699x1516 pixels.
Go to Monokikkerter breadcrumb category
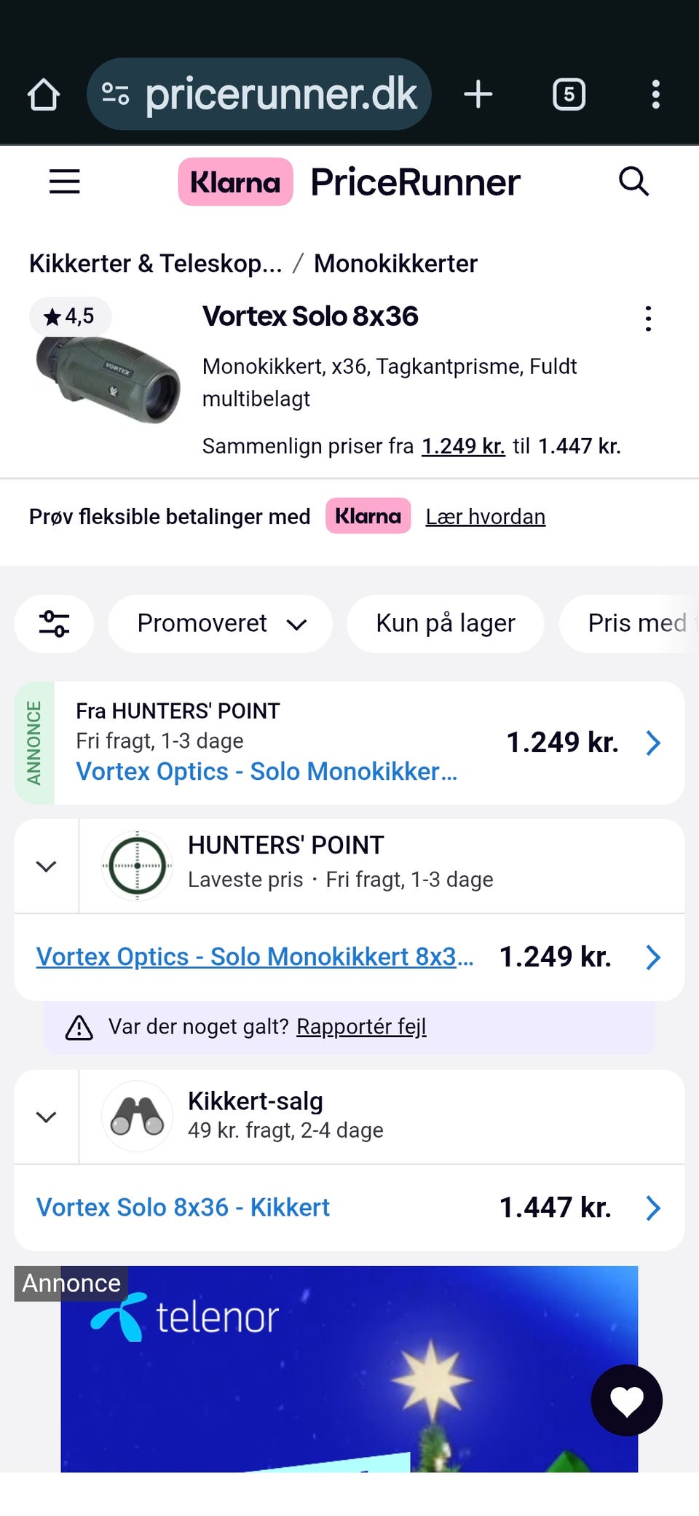tap(395, 263)
